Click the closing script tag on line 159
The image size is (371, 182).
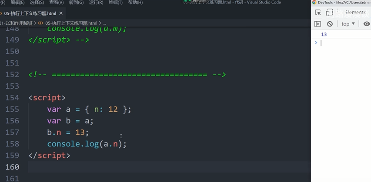(49, 156)
